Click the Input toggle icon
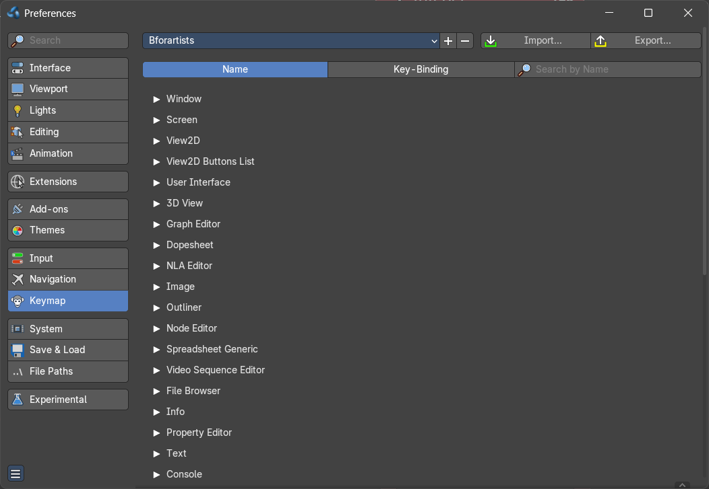The width and height of the screenshot is (709, 489). click(18, 258)
